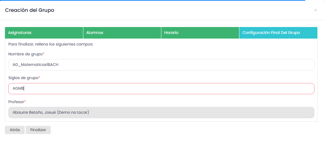324x144 pixels.
Task: Open the Alumnos step tab
Action: click(x=122, y=33)
